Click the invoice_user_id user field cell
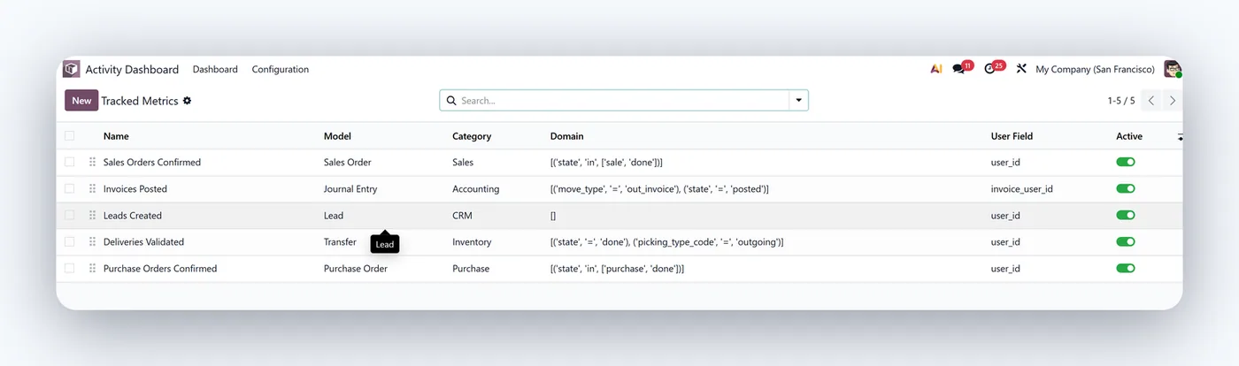Screen dimensions: 1239x366 pyautogui.click(x=1022, y=189)
